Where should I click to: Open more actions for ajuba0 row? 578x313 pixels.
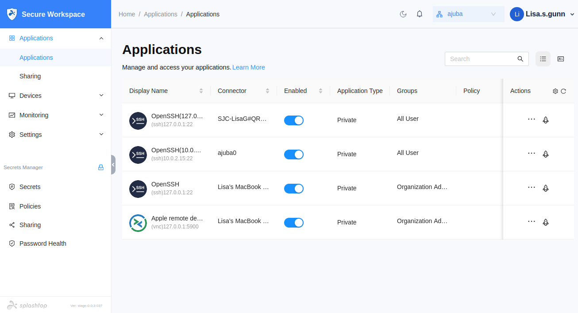tap(532, 154)
